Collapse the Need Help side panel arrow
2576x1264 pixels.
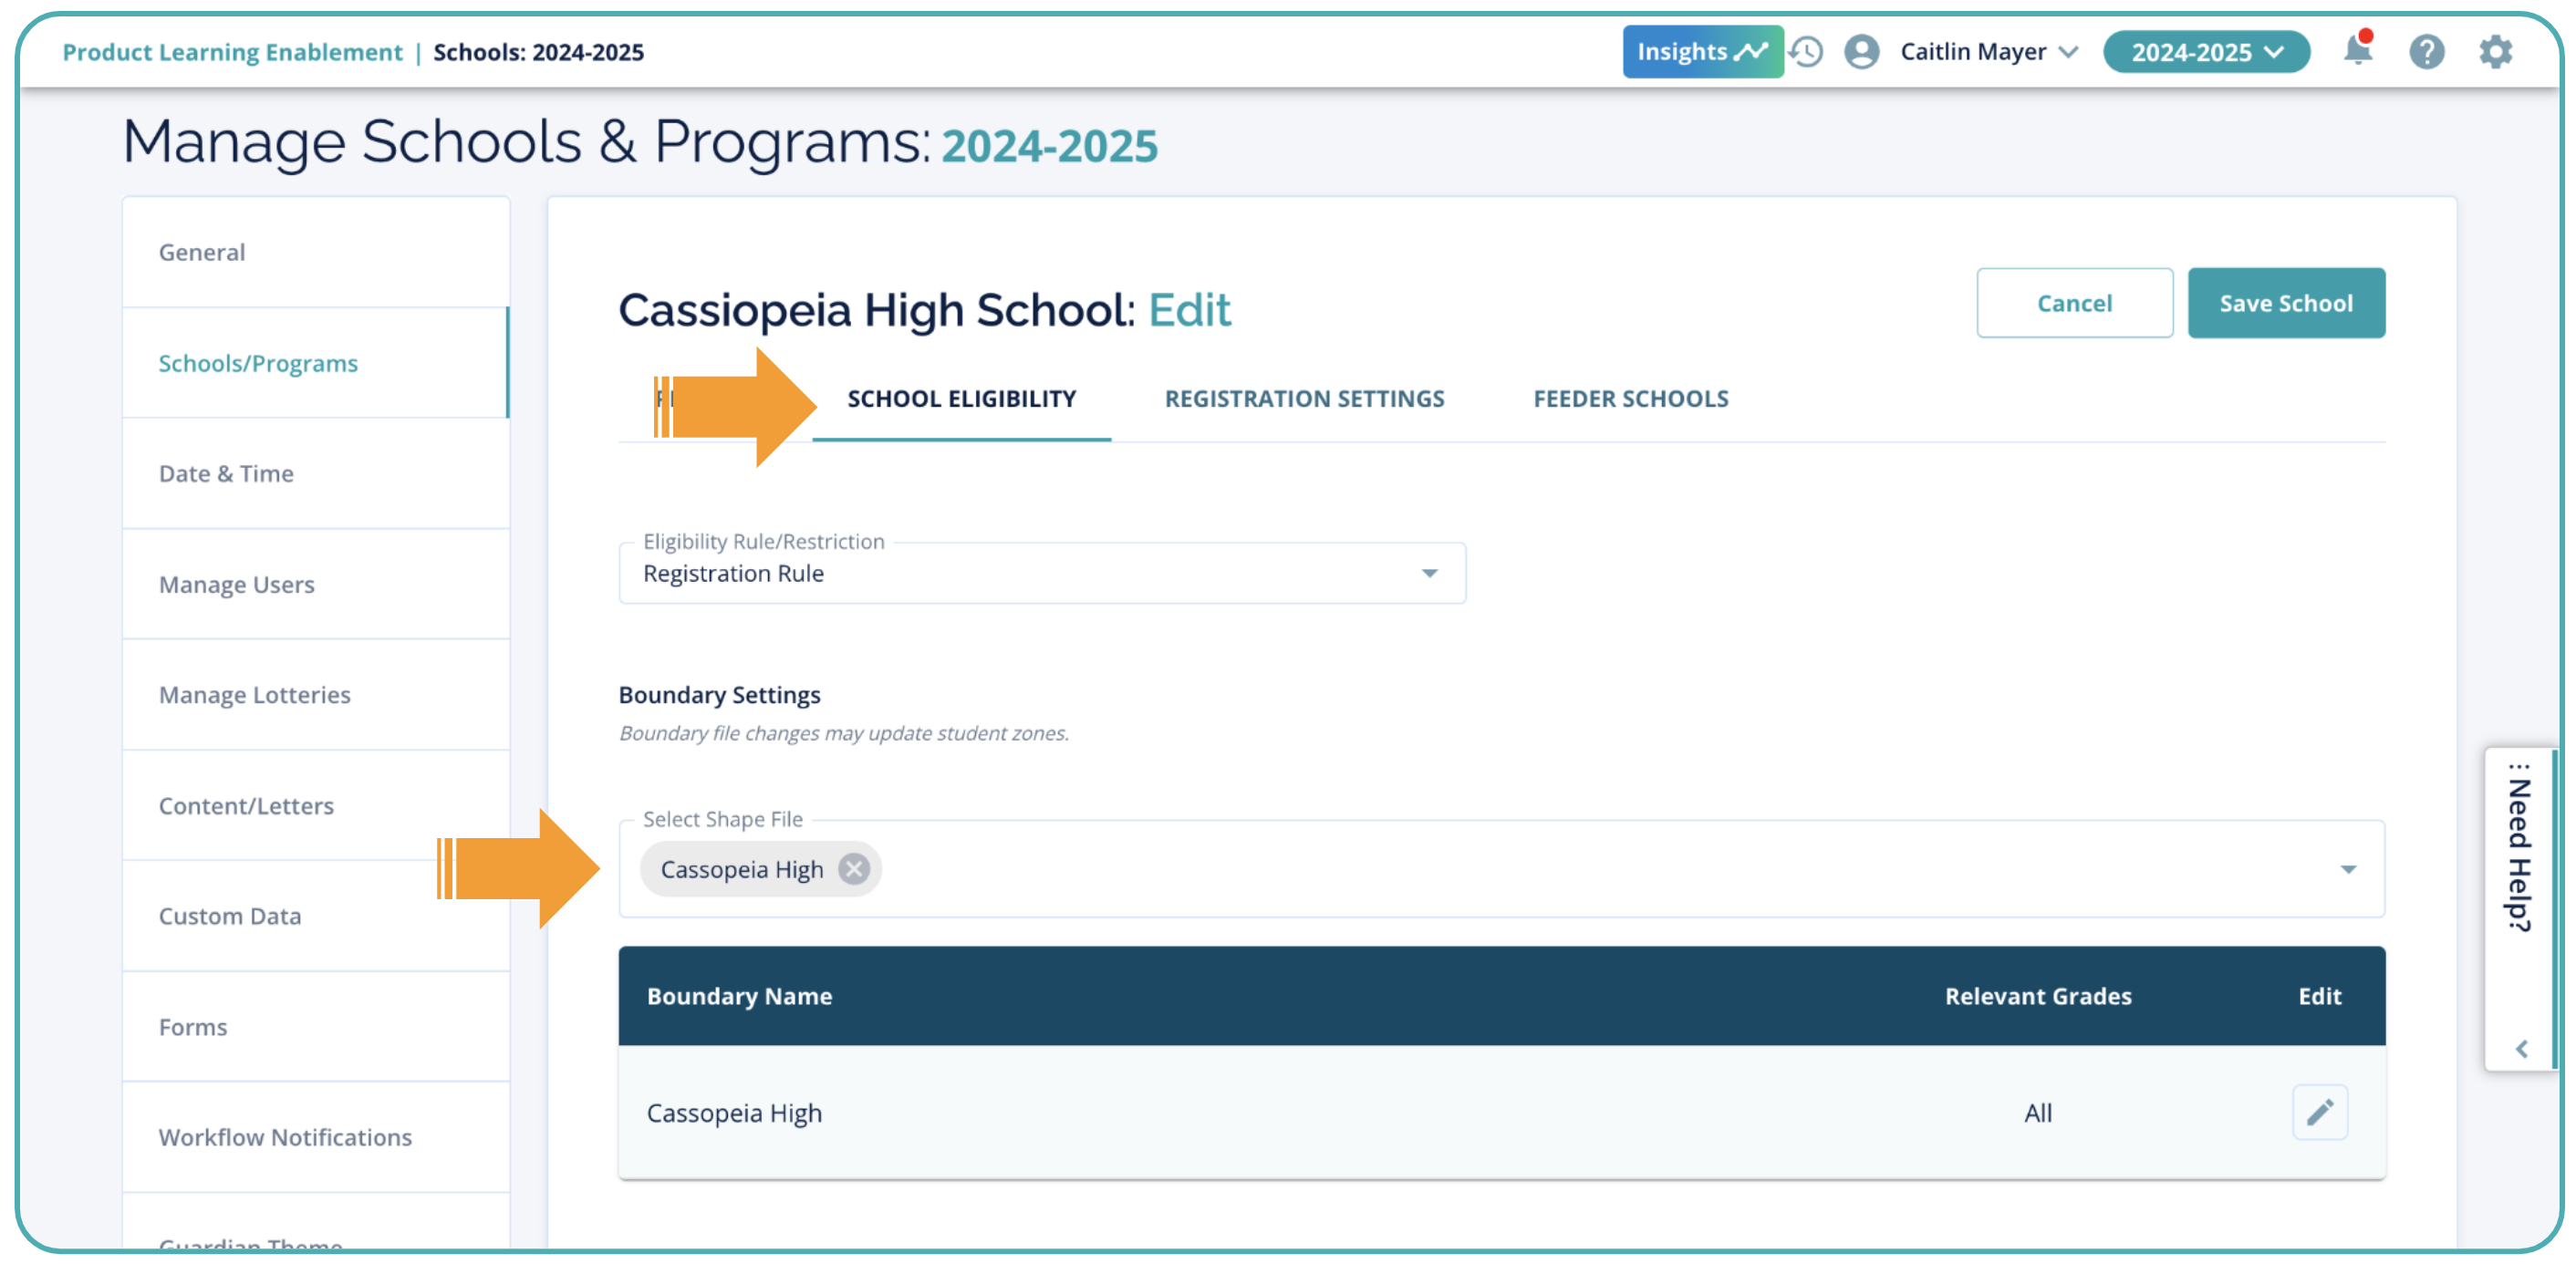[x=2521, y=1049]
